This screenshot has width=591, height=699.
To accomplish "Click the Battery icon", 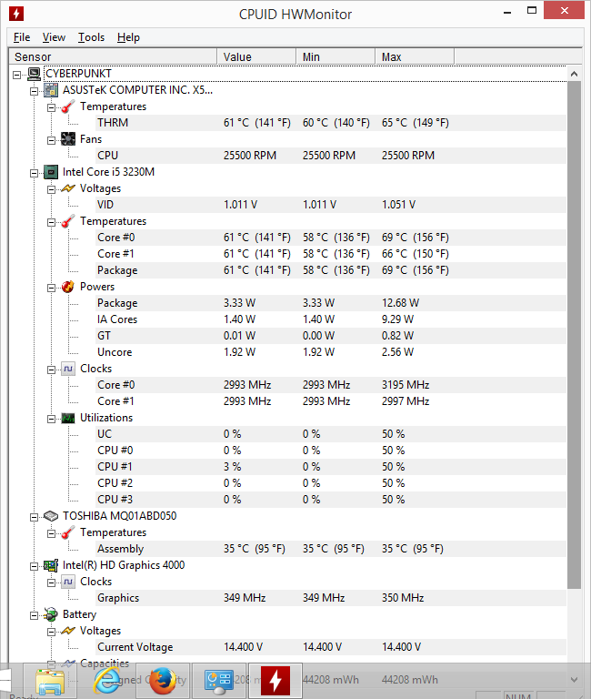I will point(51,614).
